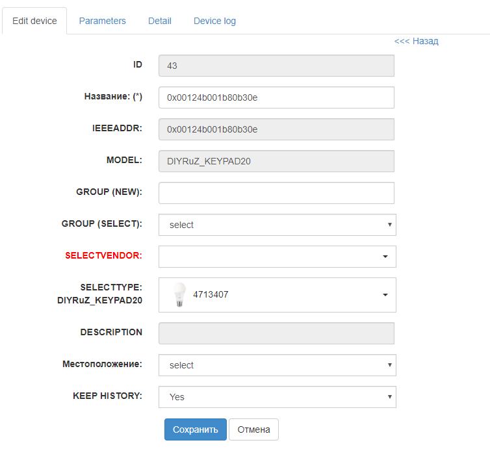The width and height of the screenshot is (490, 460).
Task: Switch to the Detail tab
Action: tap(160, 21)
